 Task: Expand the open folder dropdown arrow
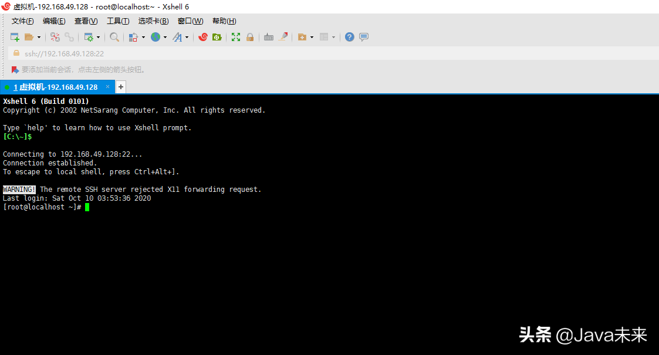tap(39, 37)
